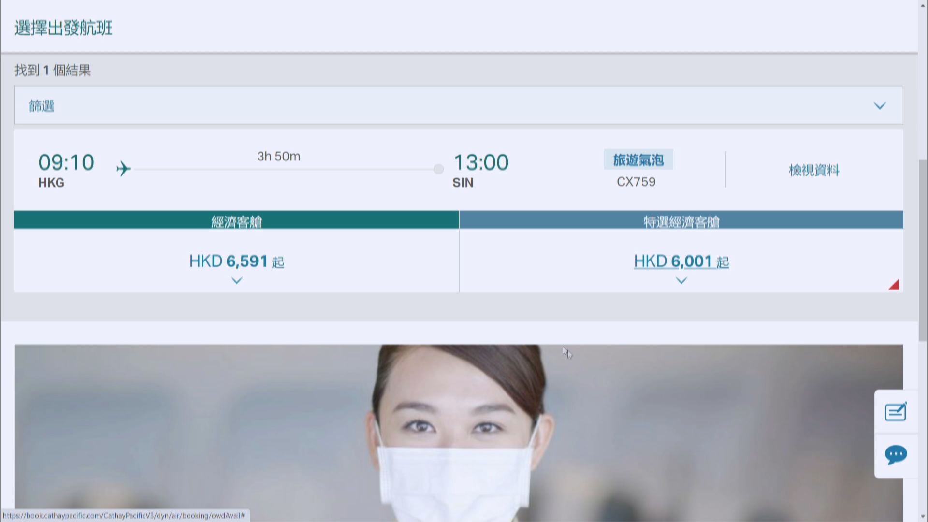This screenshot has width=928, height=522.
Task: Click the 3h 50m flight duration label
Action: [x=278, y=156]
